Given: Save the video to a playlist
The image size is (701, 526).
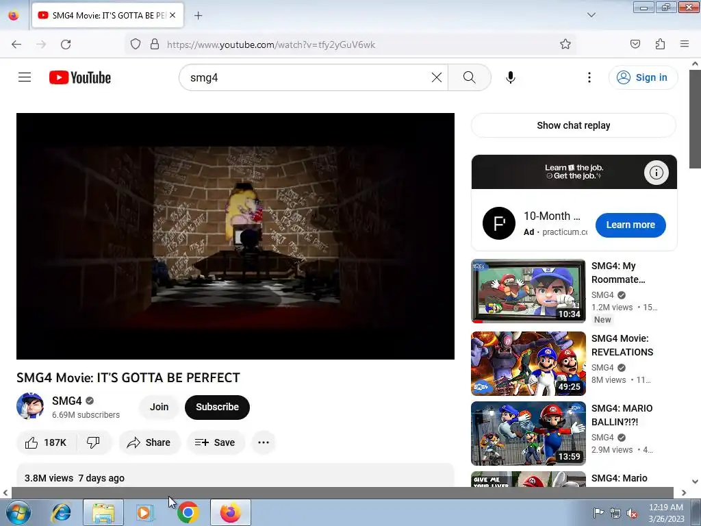Looking at the screenshot, I should pyautogui.click(x=215, y=442).
